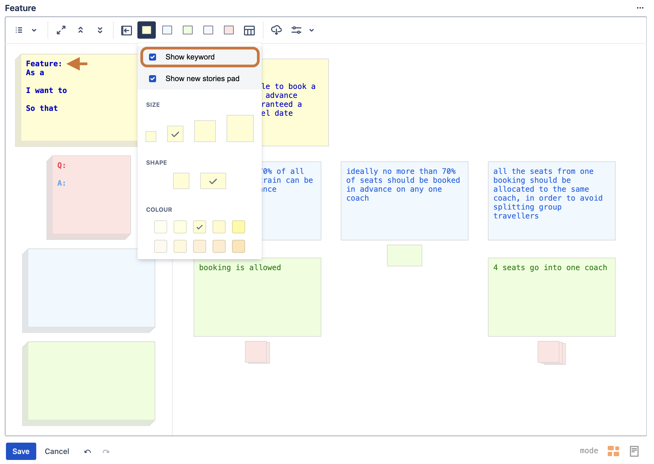Select the white card toolbar button

click(x=208, y=30)
